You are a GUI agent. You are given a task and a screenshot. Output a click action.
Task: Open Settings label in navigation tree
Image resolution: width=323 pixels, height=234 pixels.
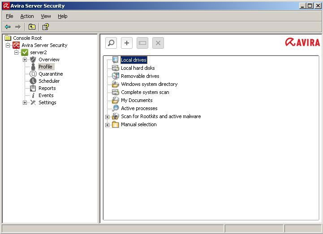pyautogui.click(x=47, y=102)
